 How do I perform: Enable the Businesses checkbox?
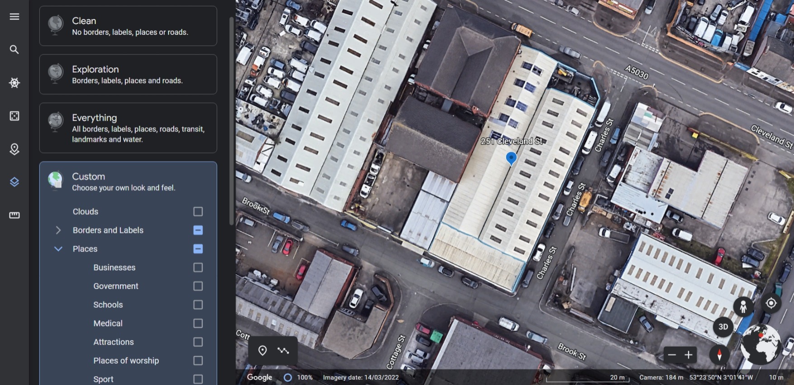pos(198,267)
